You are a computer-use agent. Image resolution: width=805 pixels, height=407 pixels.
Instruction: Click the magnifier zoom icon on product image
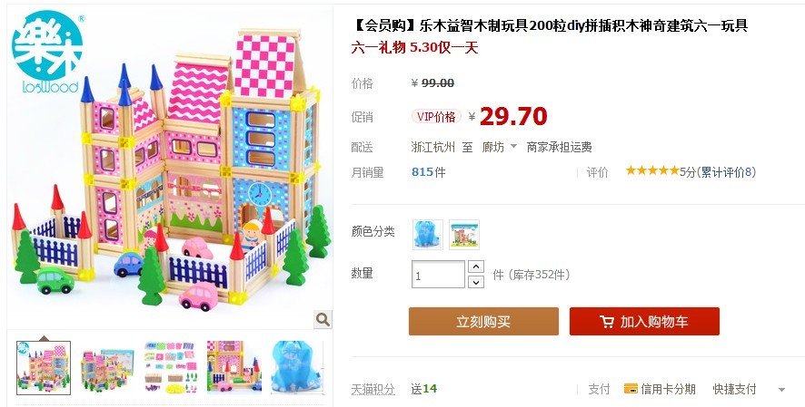[323, 319]
